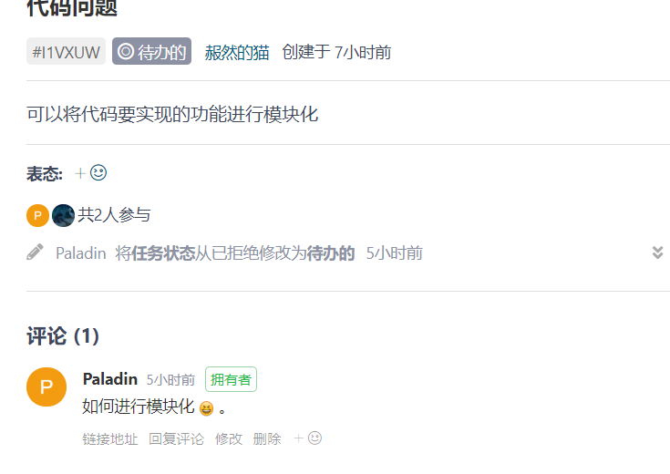This screenshot has width=670, height=474.
Task: Open the large Paladin commenter avatar
Action: pyautogui.click(x=46, y=386)
